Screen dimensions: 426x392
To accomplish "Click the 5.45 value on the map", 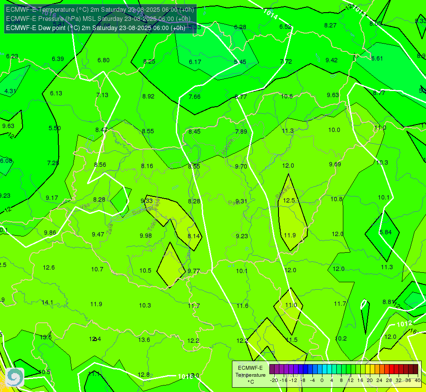I will tap(240, 62).
